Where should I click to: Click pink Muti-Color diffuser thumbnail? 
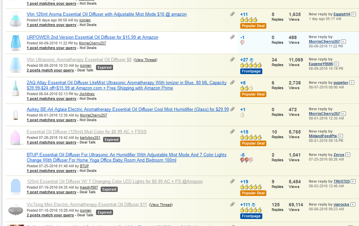pyautogui.click(x=16, y=137)
